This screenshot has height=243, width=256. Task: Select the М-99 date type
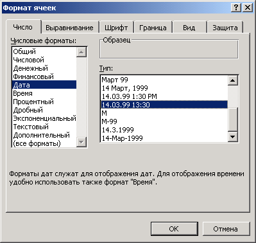coord(164,122)
